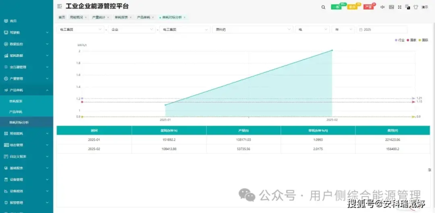Click the 产量管理 icon in sidebar
435x213 pixels.
pos(6,79)
